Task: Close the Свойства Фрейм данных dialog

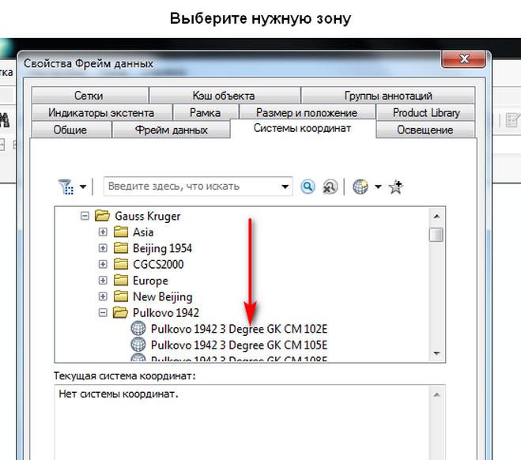Action: 464,58
